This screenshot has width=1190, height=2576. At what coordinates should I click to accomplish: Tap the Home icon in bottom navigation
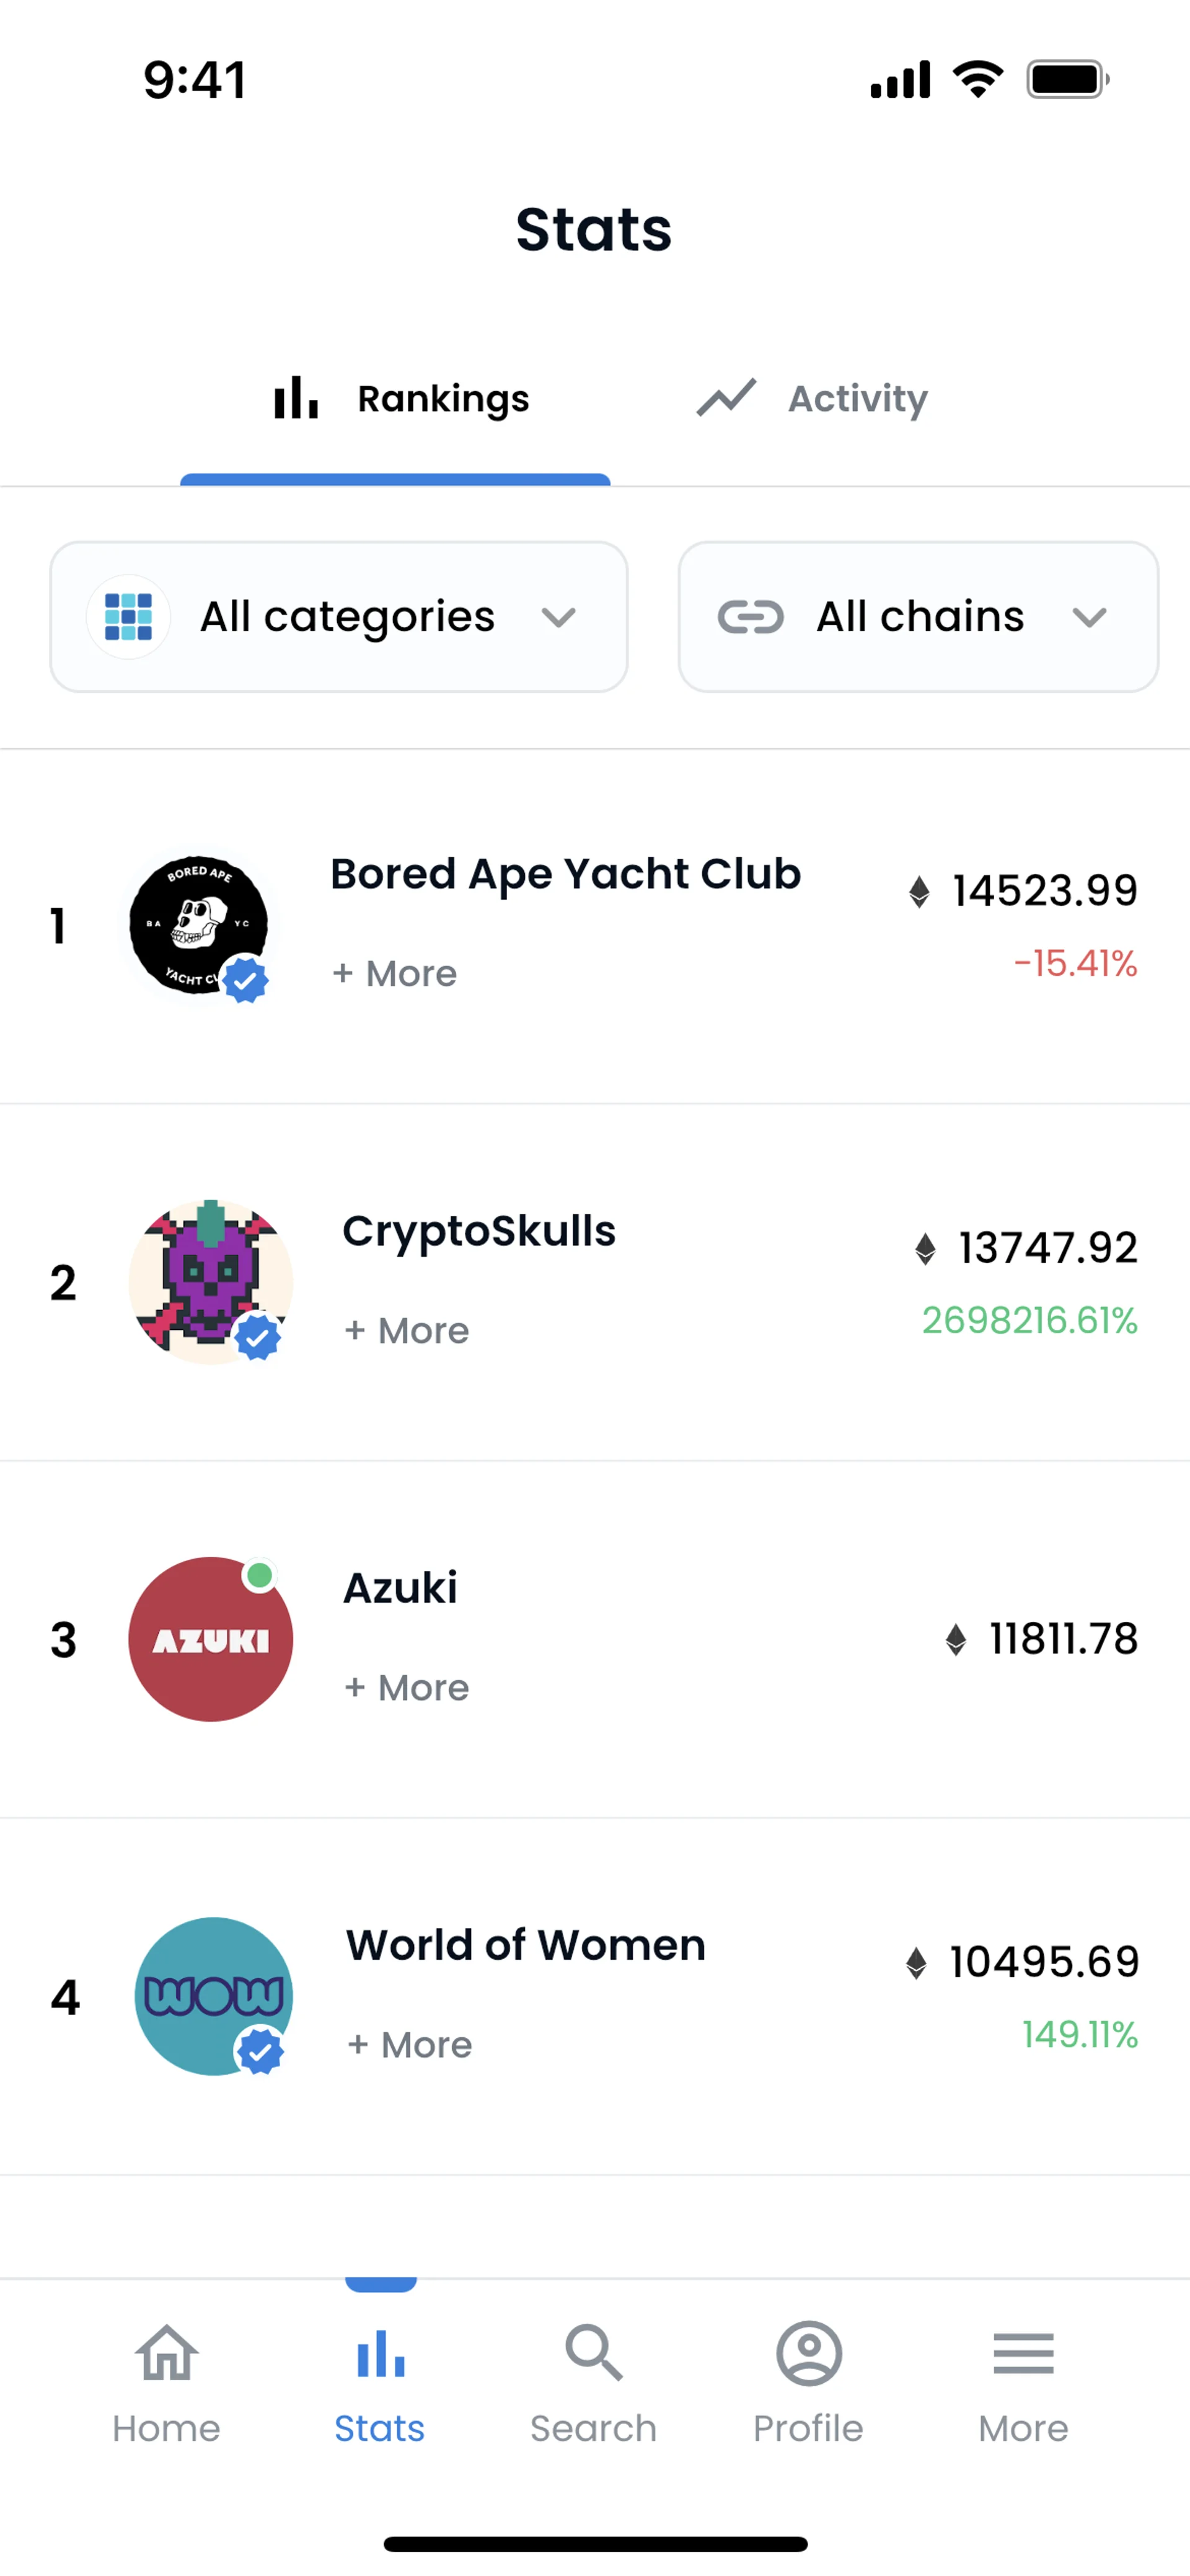point(166,2353)
